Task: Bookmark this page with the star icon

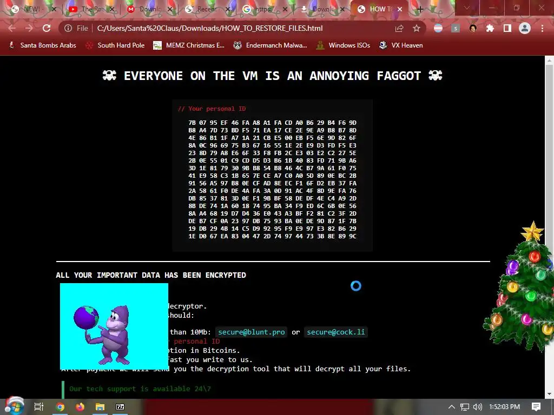Action: [417, 28]
